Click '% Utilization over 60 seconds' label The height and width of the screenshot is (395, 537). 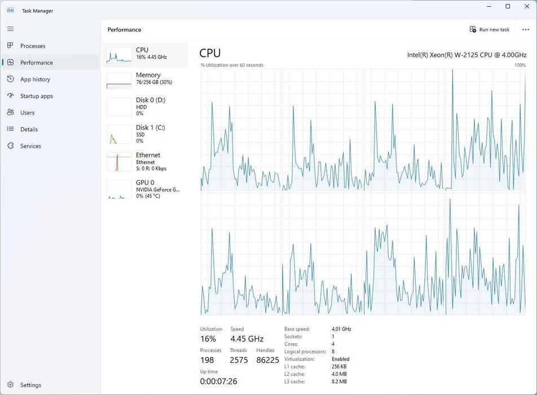click(x=232, y=65)
